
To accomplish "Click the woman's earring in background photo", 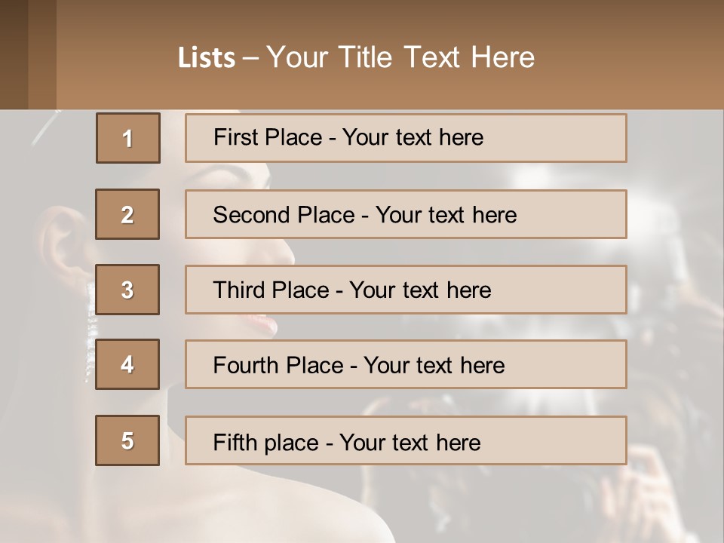I will (x=91, y=317).
